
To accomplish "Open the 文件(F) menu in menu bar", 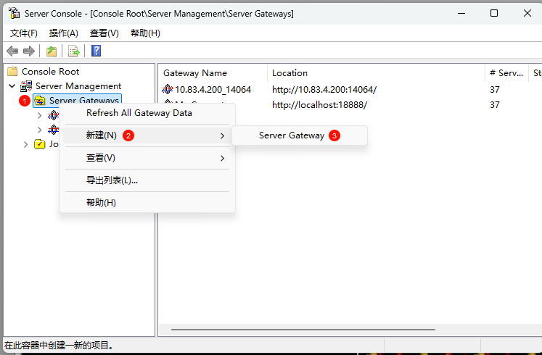I will coord(24,33).
